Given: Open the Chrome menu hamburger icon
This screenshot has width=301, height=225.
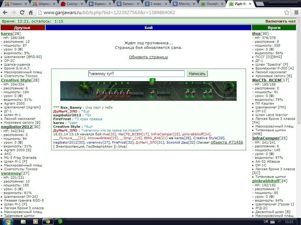Looking at the screenshot, I should pyautogui.click(x=296, y=13).
